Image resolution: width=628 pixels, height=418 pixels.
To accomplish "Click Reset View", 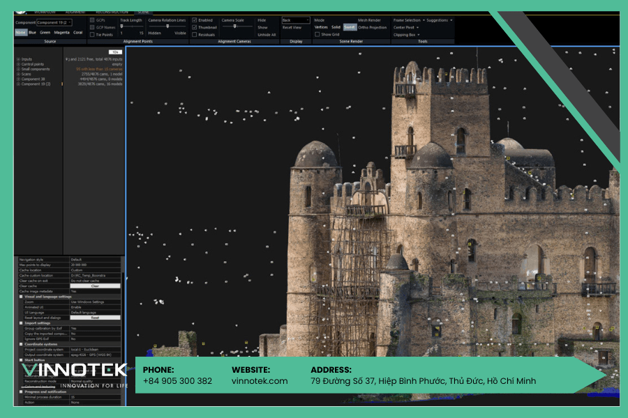I will [292, 27].
